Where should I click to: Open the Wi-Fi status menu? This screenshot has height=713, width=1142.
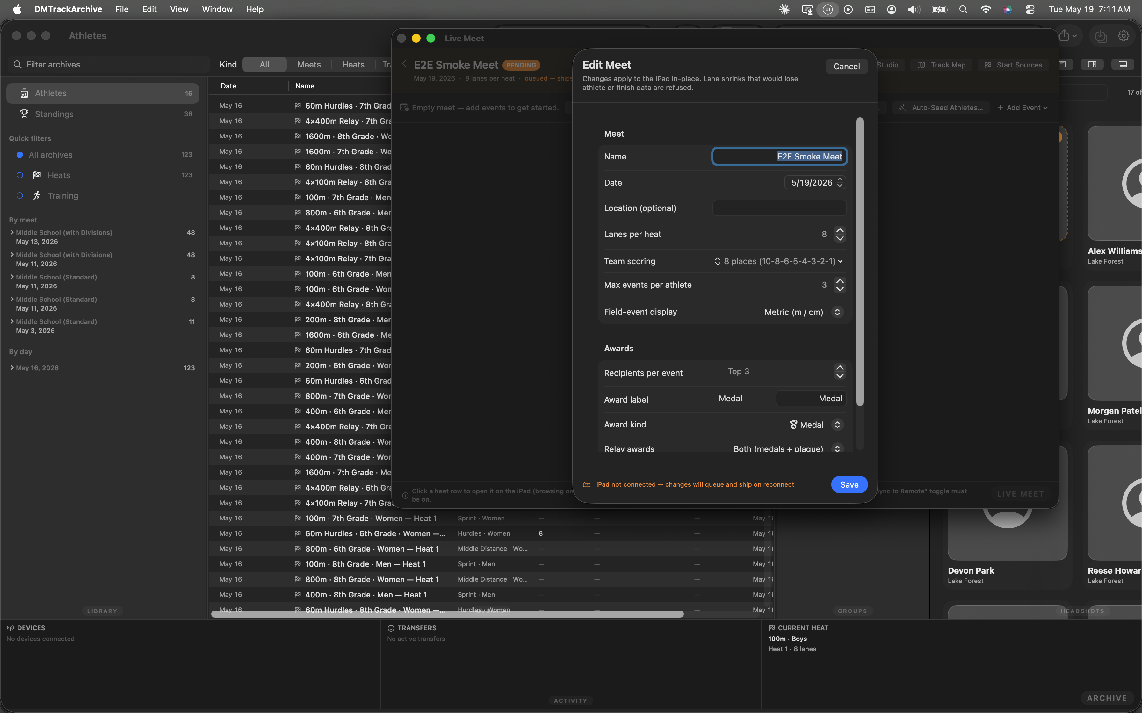point(985,10)
